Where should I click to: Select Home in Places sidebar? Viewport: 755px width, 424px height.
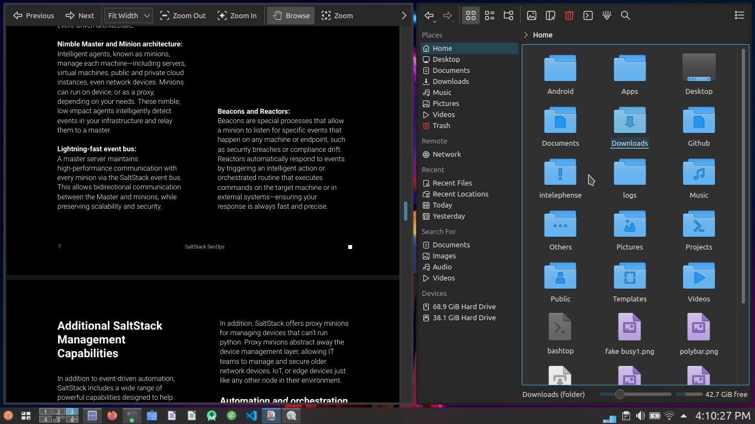pos(469,48)
